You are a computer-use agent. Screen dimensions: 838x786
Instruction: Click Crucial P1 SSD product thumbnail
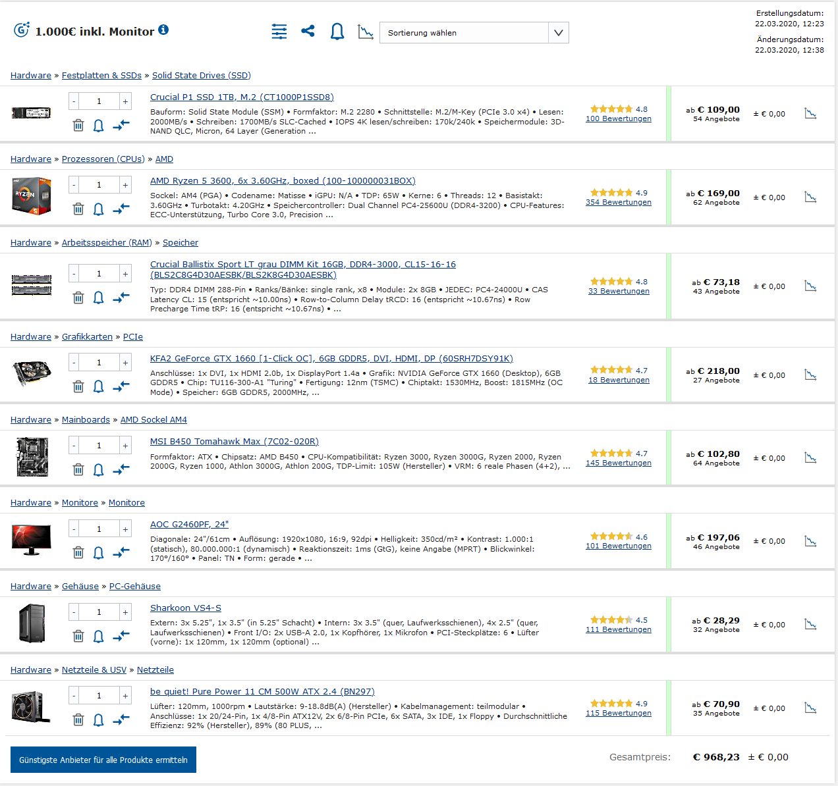[x=32, y=113]
